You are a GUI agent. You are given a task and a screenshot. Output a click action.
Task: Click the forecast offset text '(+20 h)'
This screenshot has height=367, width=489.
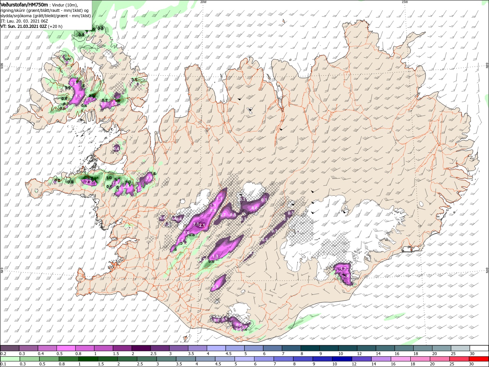[55, 26]
